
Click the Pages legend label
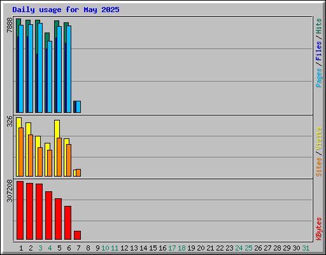click(318, 78)
